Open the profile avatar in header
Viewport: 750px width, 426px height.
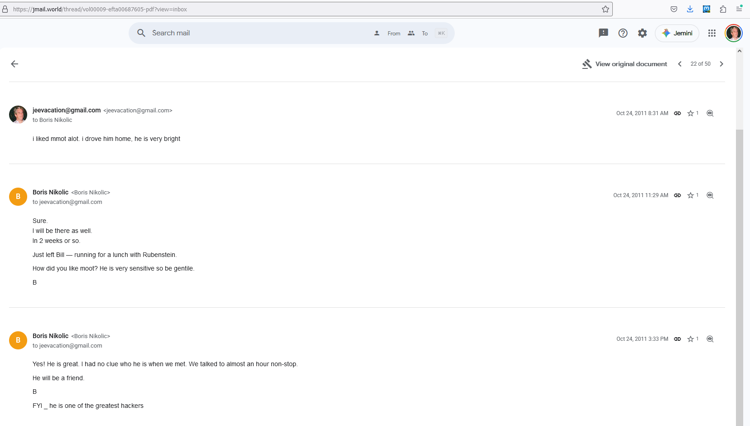[734, 33]
